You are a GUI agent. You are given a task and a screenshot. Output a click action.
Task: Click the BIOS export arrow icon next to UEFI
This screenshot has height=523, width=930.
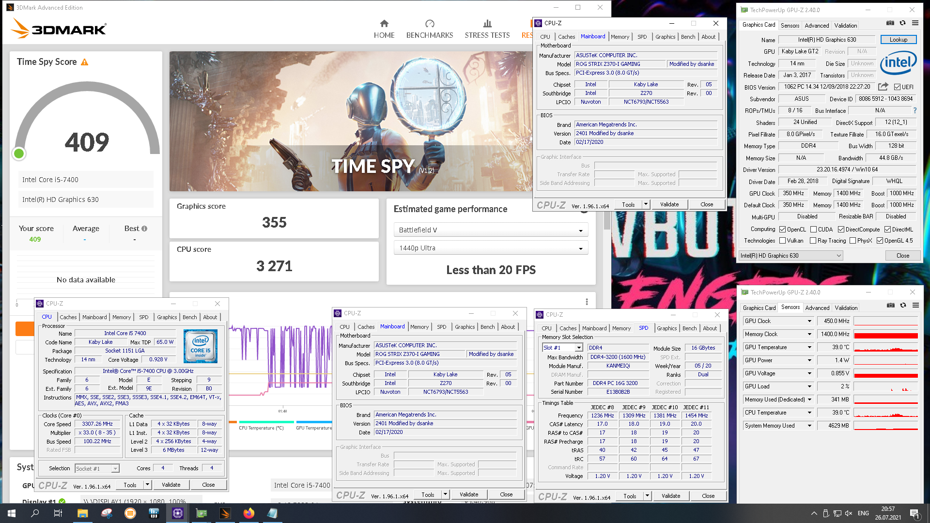click(883, 87)
